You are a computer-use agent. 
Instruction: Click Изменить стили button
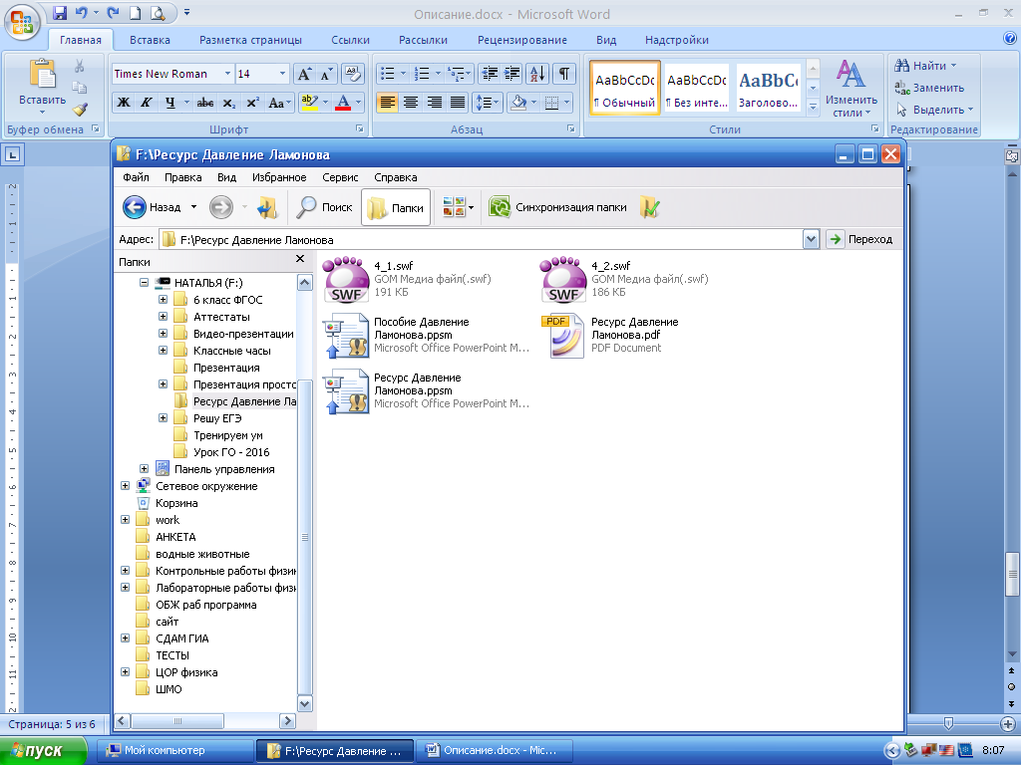tap(851, 89)
